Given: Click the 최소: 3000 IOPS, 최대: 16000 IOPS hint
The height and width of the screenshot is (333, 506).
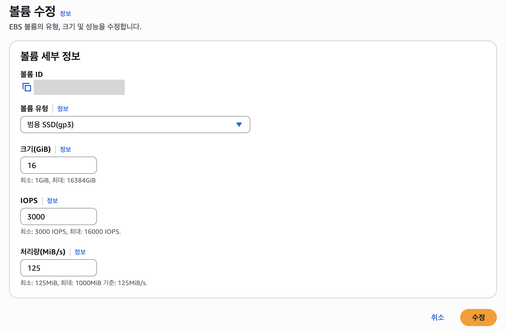Looking at the screenshot, I should click(71, 232).
